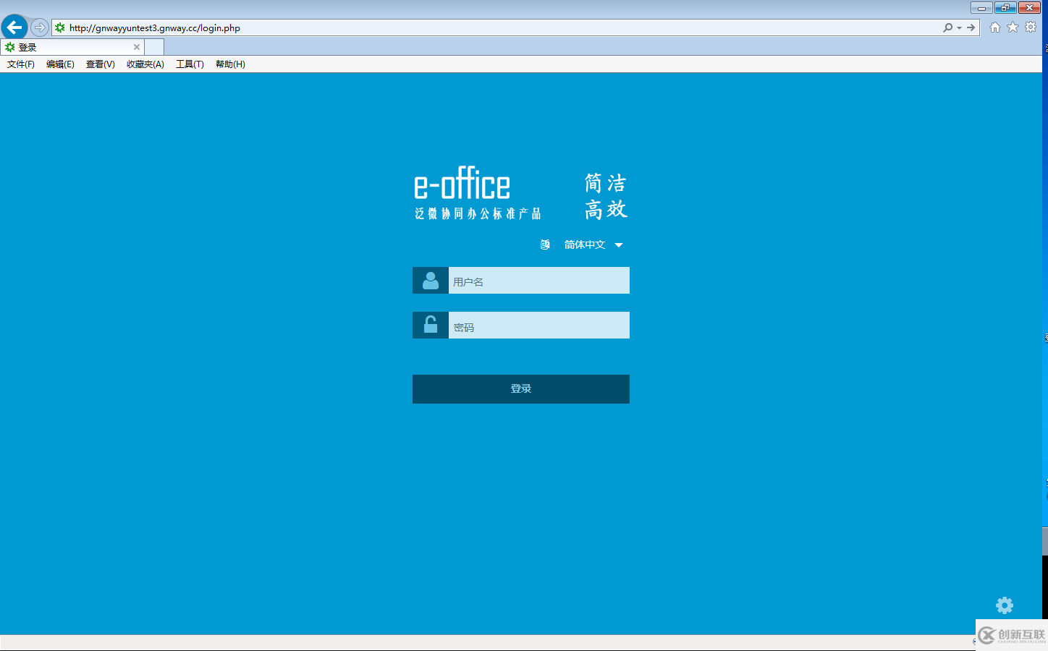The image size is (1048, 651).
Task: Open the page settings gear at bottom right
Action: pos(1005,605)
